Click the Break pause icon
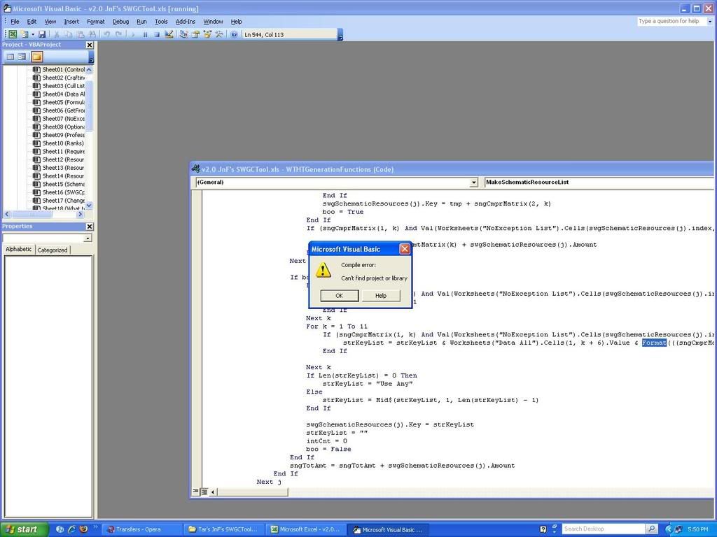 pos(145,34)
